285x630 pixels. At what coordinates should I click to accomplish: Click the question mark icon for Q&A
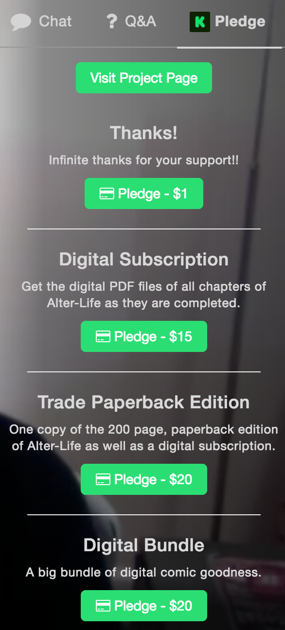click(x=112, y=22)
